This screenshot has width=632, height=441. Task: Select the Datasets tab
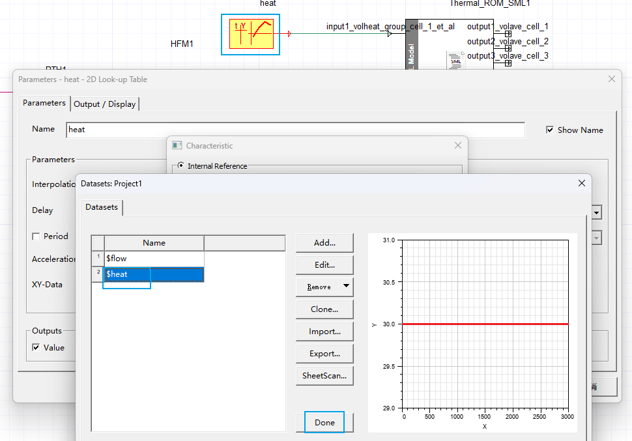pos(102,207)
